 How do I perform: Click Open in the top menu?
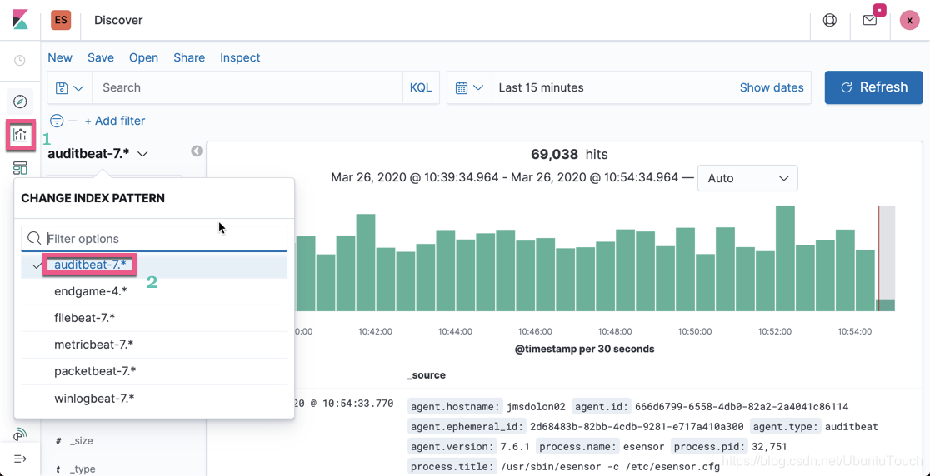coord(143,57)
